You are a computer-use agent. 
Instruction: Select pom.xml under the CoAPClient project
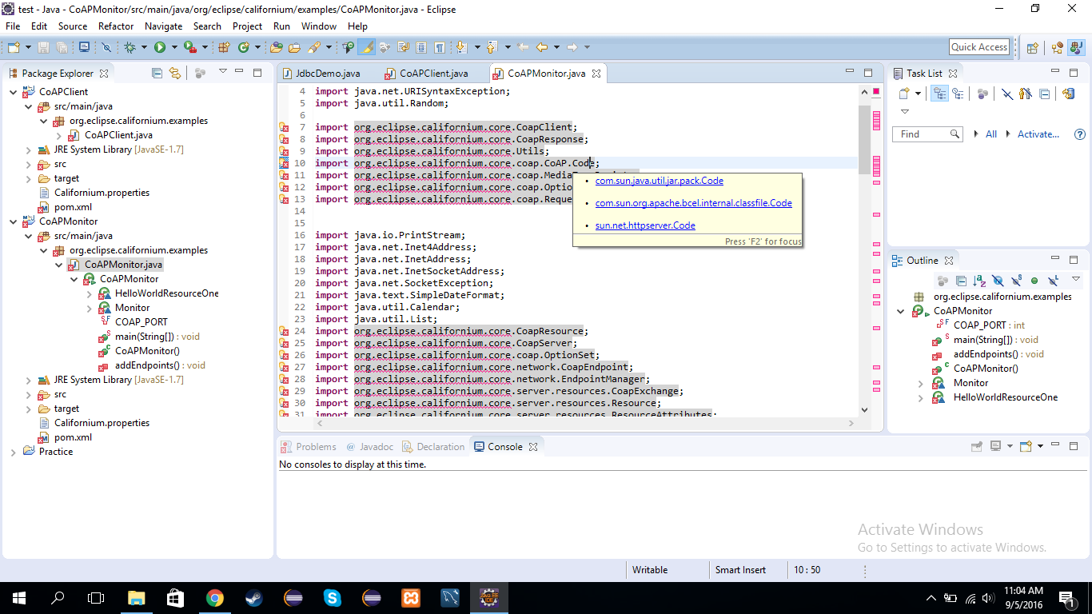pos(73,207)
